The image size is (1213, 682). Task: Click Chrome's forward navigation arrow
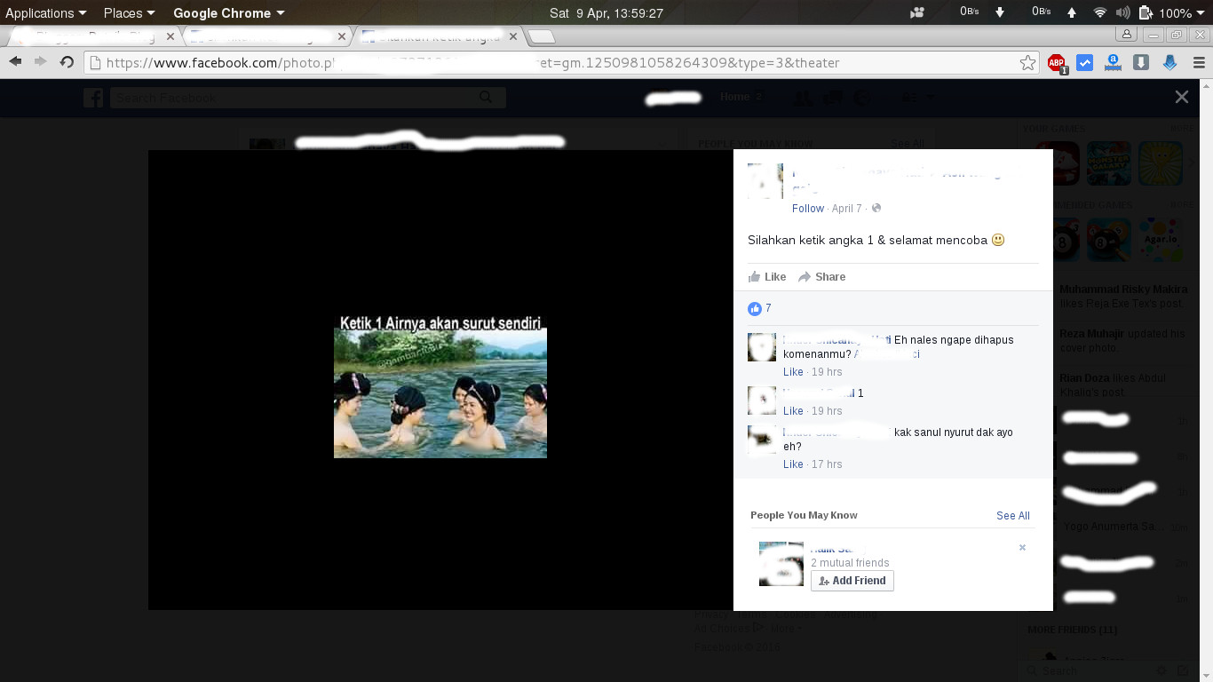(x=40, y=62)
